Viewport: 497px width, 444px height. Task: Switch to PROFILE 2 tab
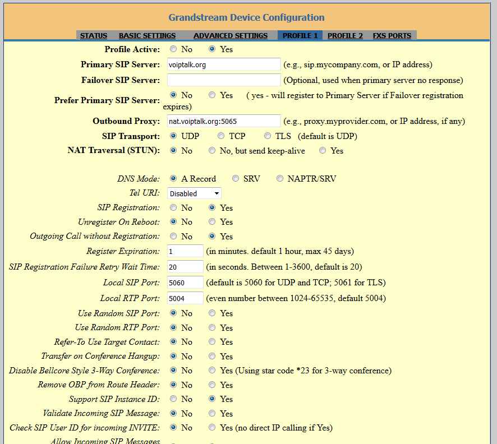(x=345, y=35)
